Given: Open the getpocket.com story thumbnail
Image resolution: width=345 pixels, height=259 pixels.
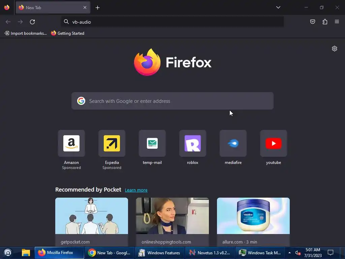Looking at the screenshot, I should (x=92, y=216).
